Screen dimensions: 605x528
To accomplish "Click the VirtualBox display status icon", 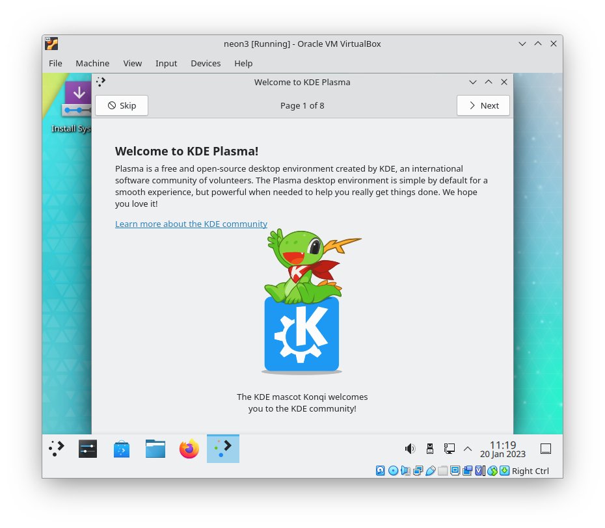I will point(455,471).
